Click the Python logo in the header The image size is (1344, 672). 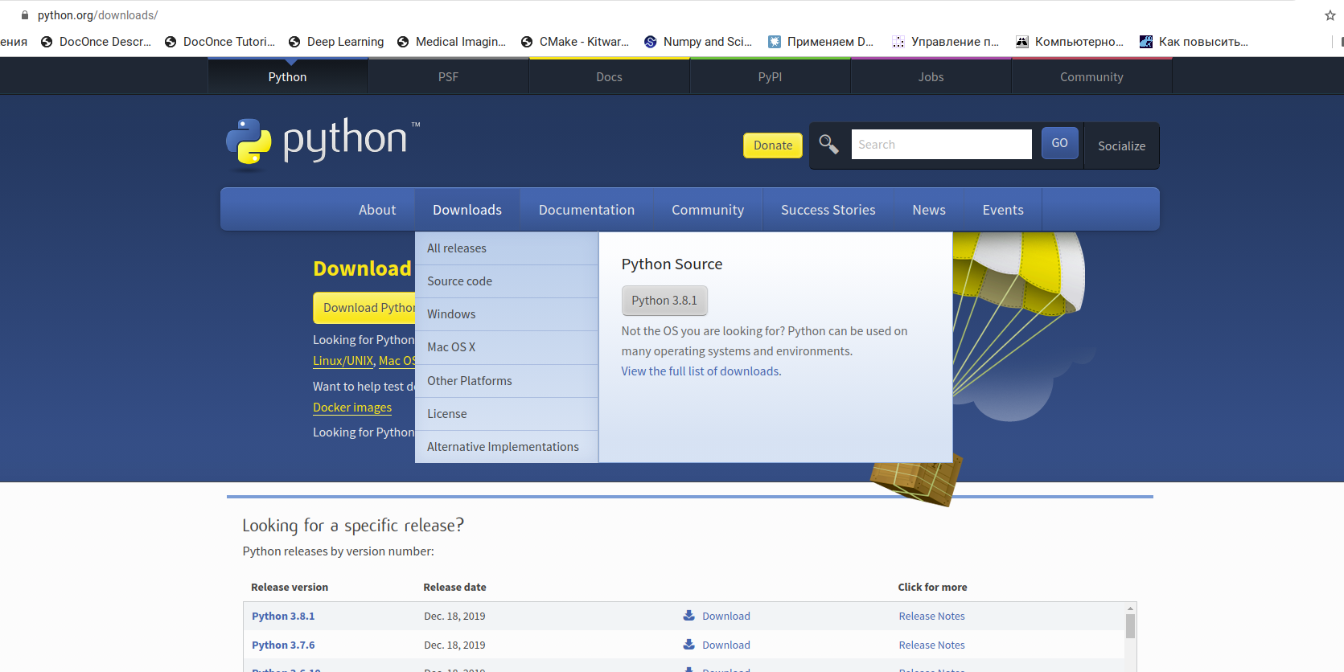322,143
